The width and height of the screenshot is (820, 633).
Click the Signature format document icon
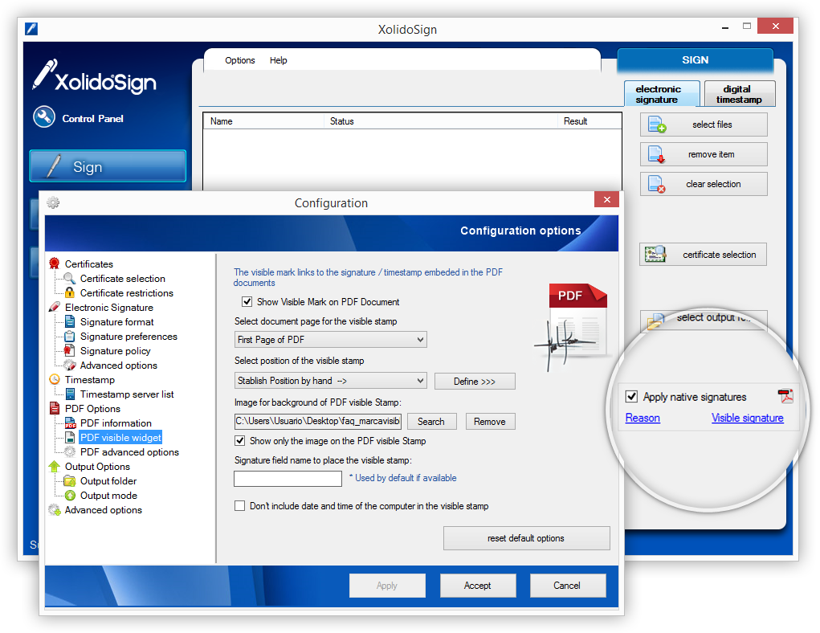click(x=70, y=322)
